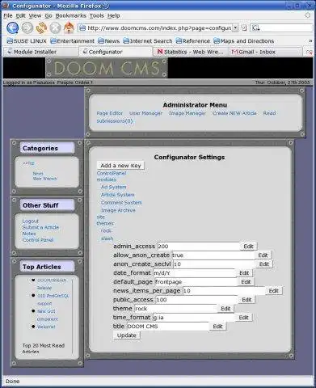Click Edit next to time_format
This screenshot has width=316, height=388.
point(243,317)
